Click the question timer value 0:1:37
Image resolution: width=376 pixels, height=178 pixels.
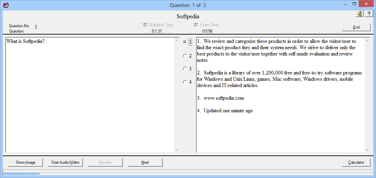(157, 31)
